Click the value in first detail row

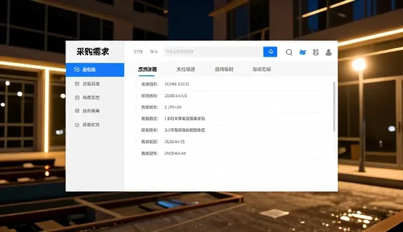(x=177, y=84)
